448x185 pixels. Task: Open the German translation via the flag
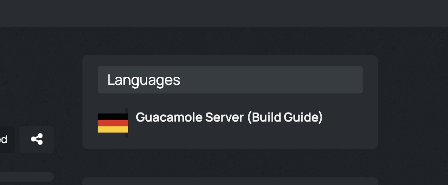[113, 123]
